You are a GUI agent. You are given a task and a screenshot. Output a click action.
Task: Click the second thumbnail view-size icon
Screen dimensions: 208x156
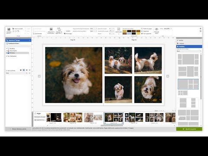click(24, 70)
